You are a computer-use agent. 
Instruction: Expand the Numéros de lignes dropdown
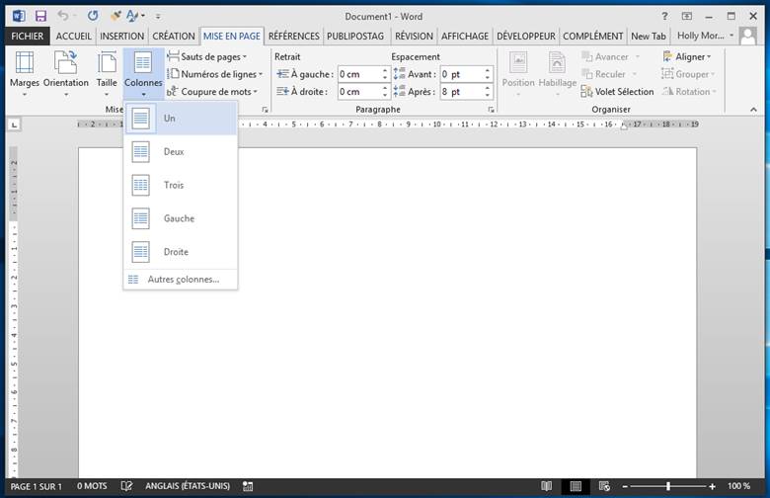[x=214, y=74]
